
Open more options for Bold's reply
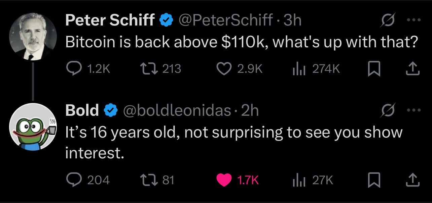[414, 110]
